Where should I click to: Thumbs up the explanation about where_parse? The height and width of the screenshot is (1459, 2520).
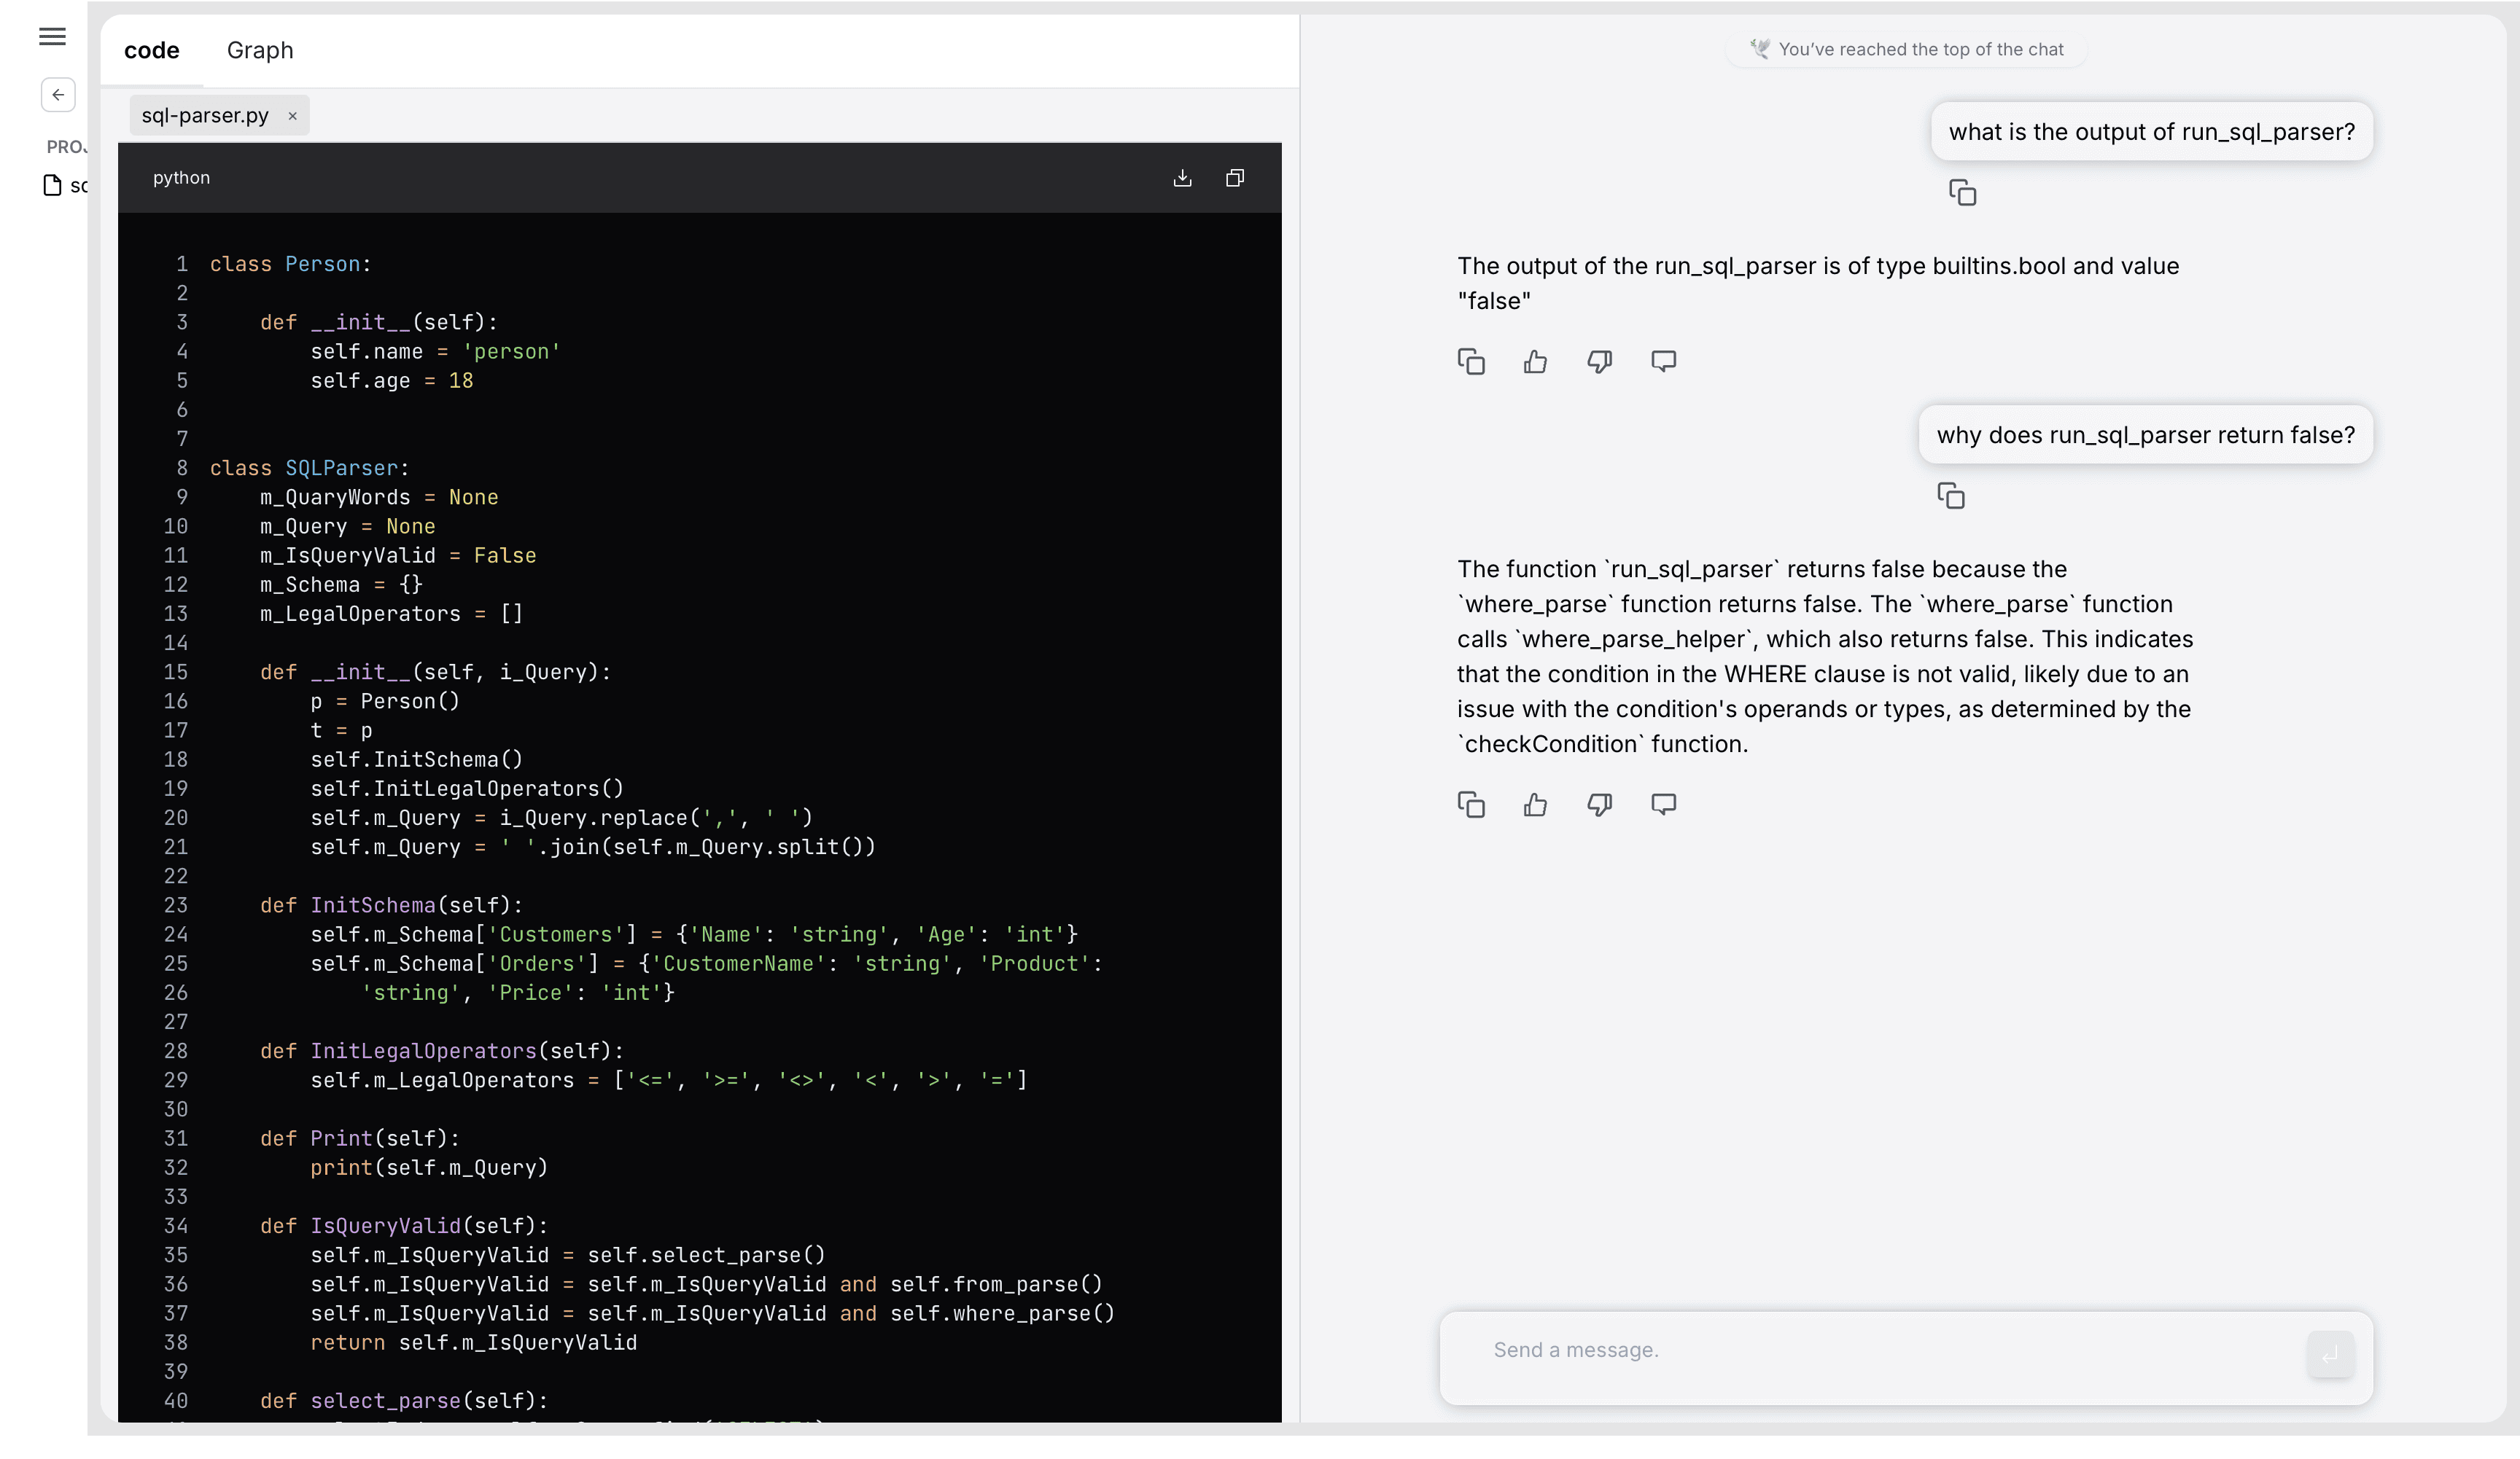pos(1536,805)
